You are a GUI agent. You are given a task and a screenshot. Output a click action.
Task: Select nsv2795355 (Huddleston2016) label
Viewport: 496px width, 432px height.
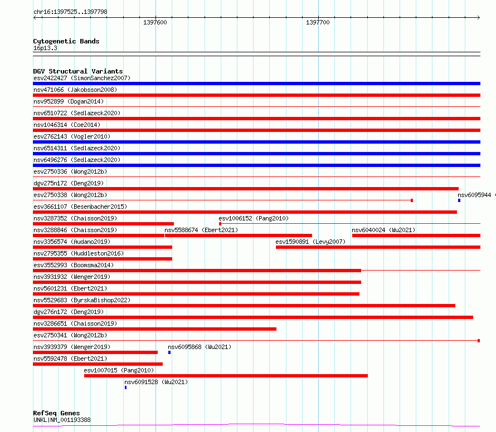pyautogui.click(x=79, y=253)
